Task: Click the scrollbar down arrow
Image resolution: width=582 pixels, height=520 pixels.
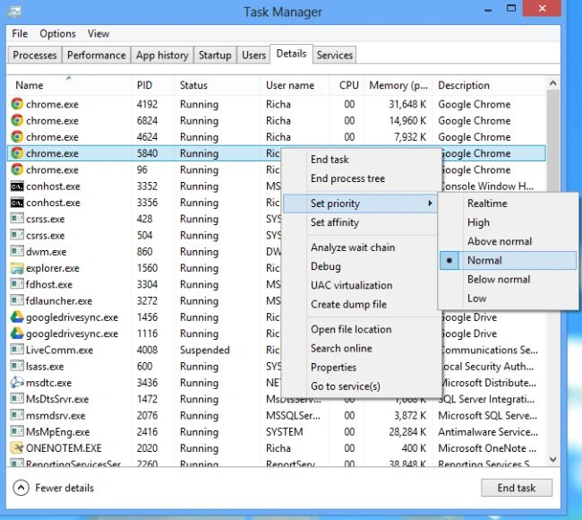Action: pyautogui.click(x=552, y=460)
